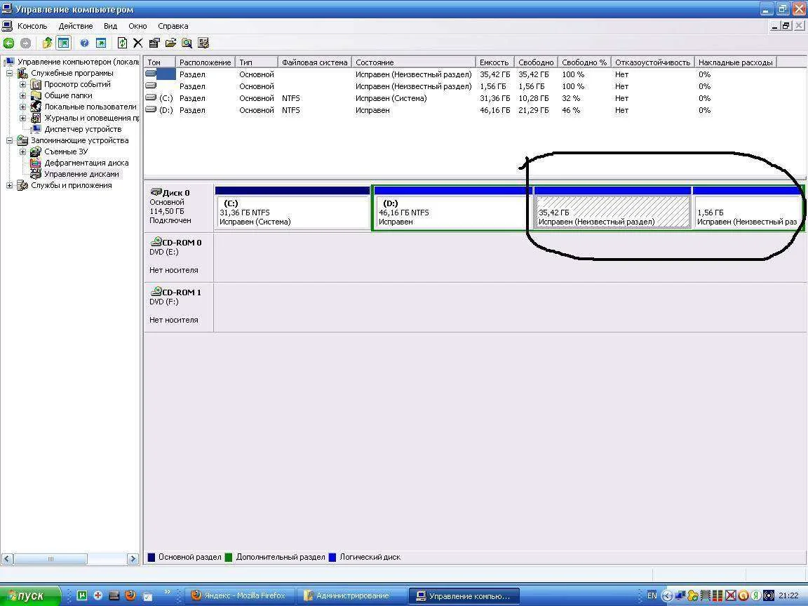This screenshot has width=808, height=606.
Task: Open the Окно menu
Action: (137, 26)
